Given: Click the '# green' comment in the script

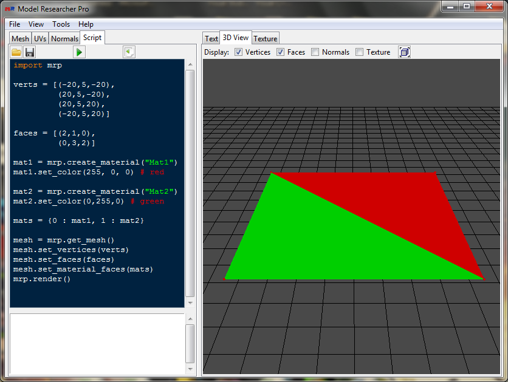Looking at the screenshot, I should coord(148,201).
